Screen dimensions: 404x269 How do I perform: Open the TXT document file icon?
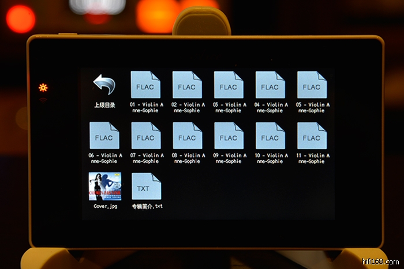click(145, 186)
